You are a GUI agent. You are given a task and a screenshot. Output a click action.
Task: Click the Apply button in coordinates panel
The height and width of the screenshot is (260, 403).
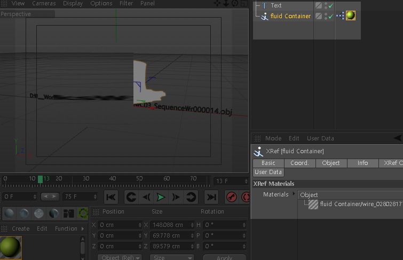(x=224, y=257)
